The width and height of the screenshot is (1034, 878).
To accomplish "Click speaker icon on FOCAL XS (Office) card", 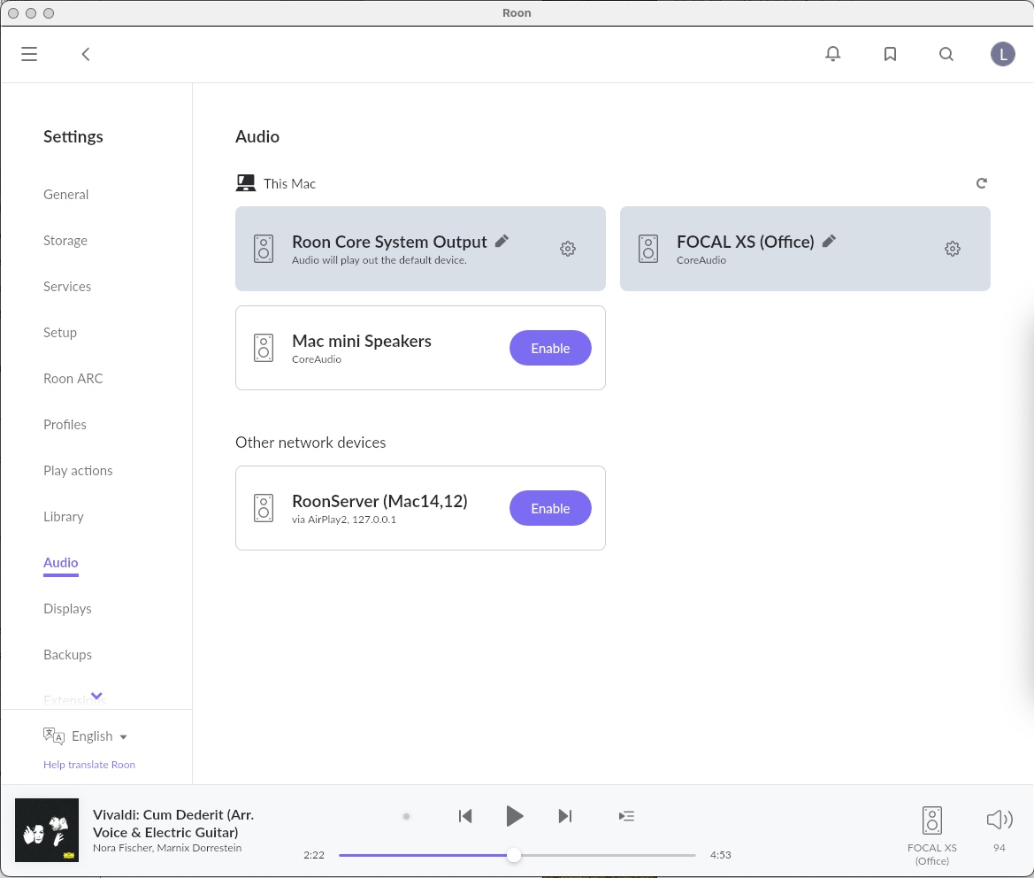I will pyautogui.click(x=648, y=249).
